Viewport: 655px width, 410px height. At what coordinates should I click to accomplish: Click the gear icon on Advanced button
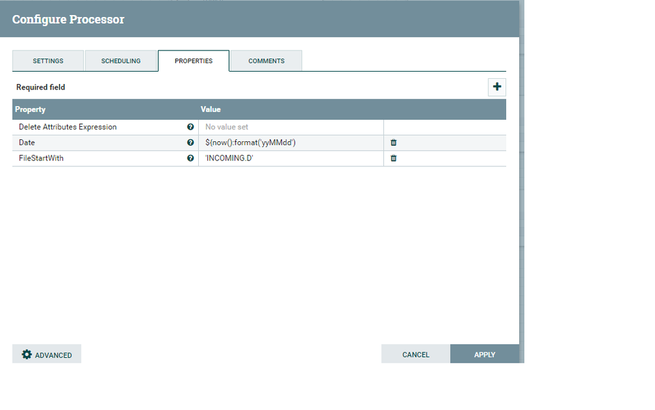pos(27,354)
